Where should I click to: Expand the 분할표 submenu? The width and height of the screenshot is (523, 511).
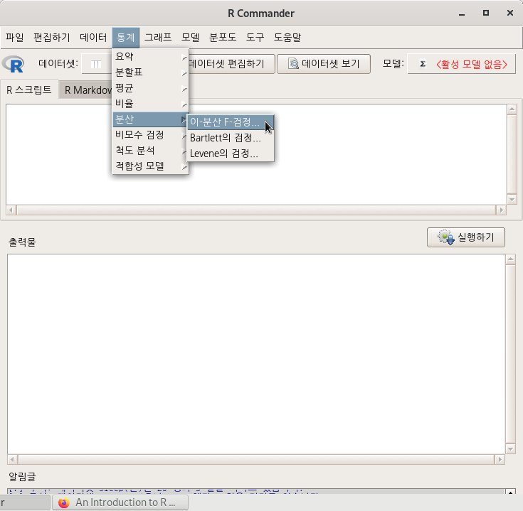pyautogui.click(x=150, y=72)
